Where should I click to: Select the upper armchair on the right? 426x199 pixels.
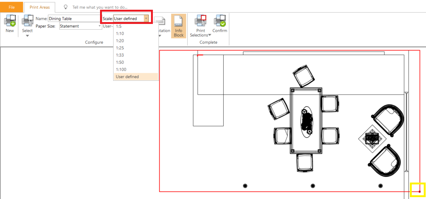(389, 121)
